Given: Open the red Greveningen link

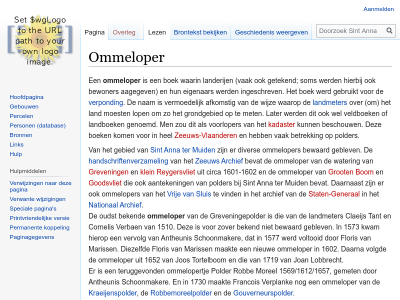Looking at the screenshot, I should [109, 171].
